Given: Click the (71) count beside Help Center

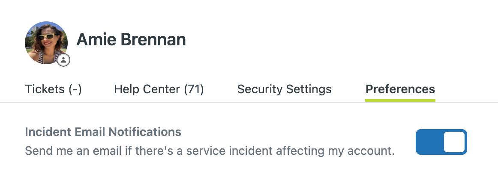Looking at the screenshot, I should [x=194, y=89].
